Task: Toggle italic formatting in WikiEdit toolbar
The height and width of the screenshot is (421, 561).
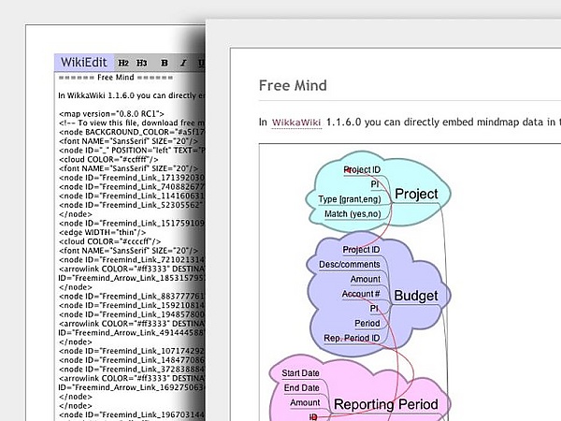Action: pyautogui.click(x=183, y=63)
